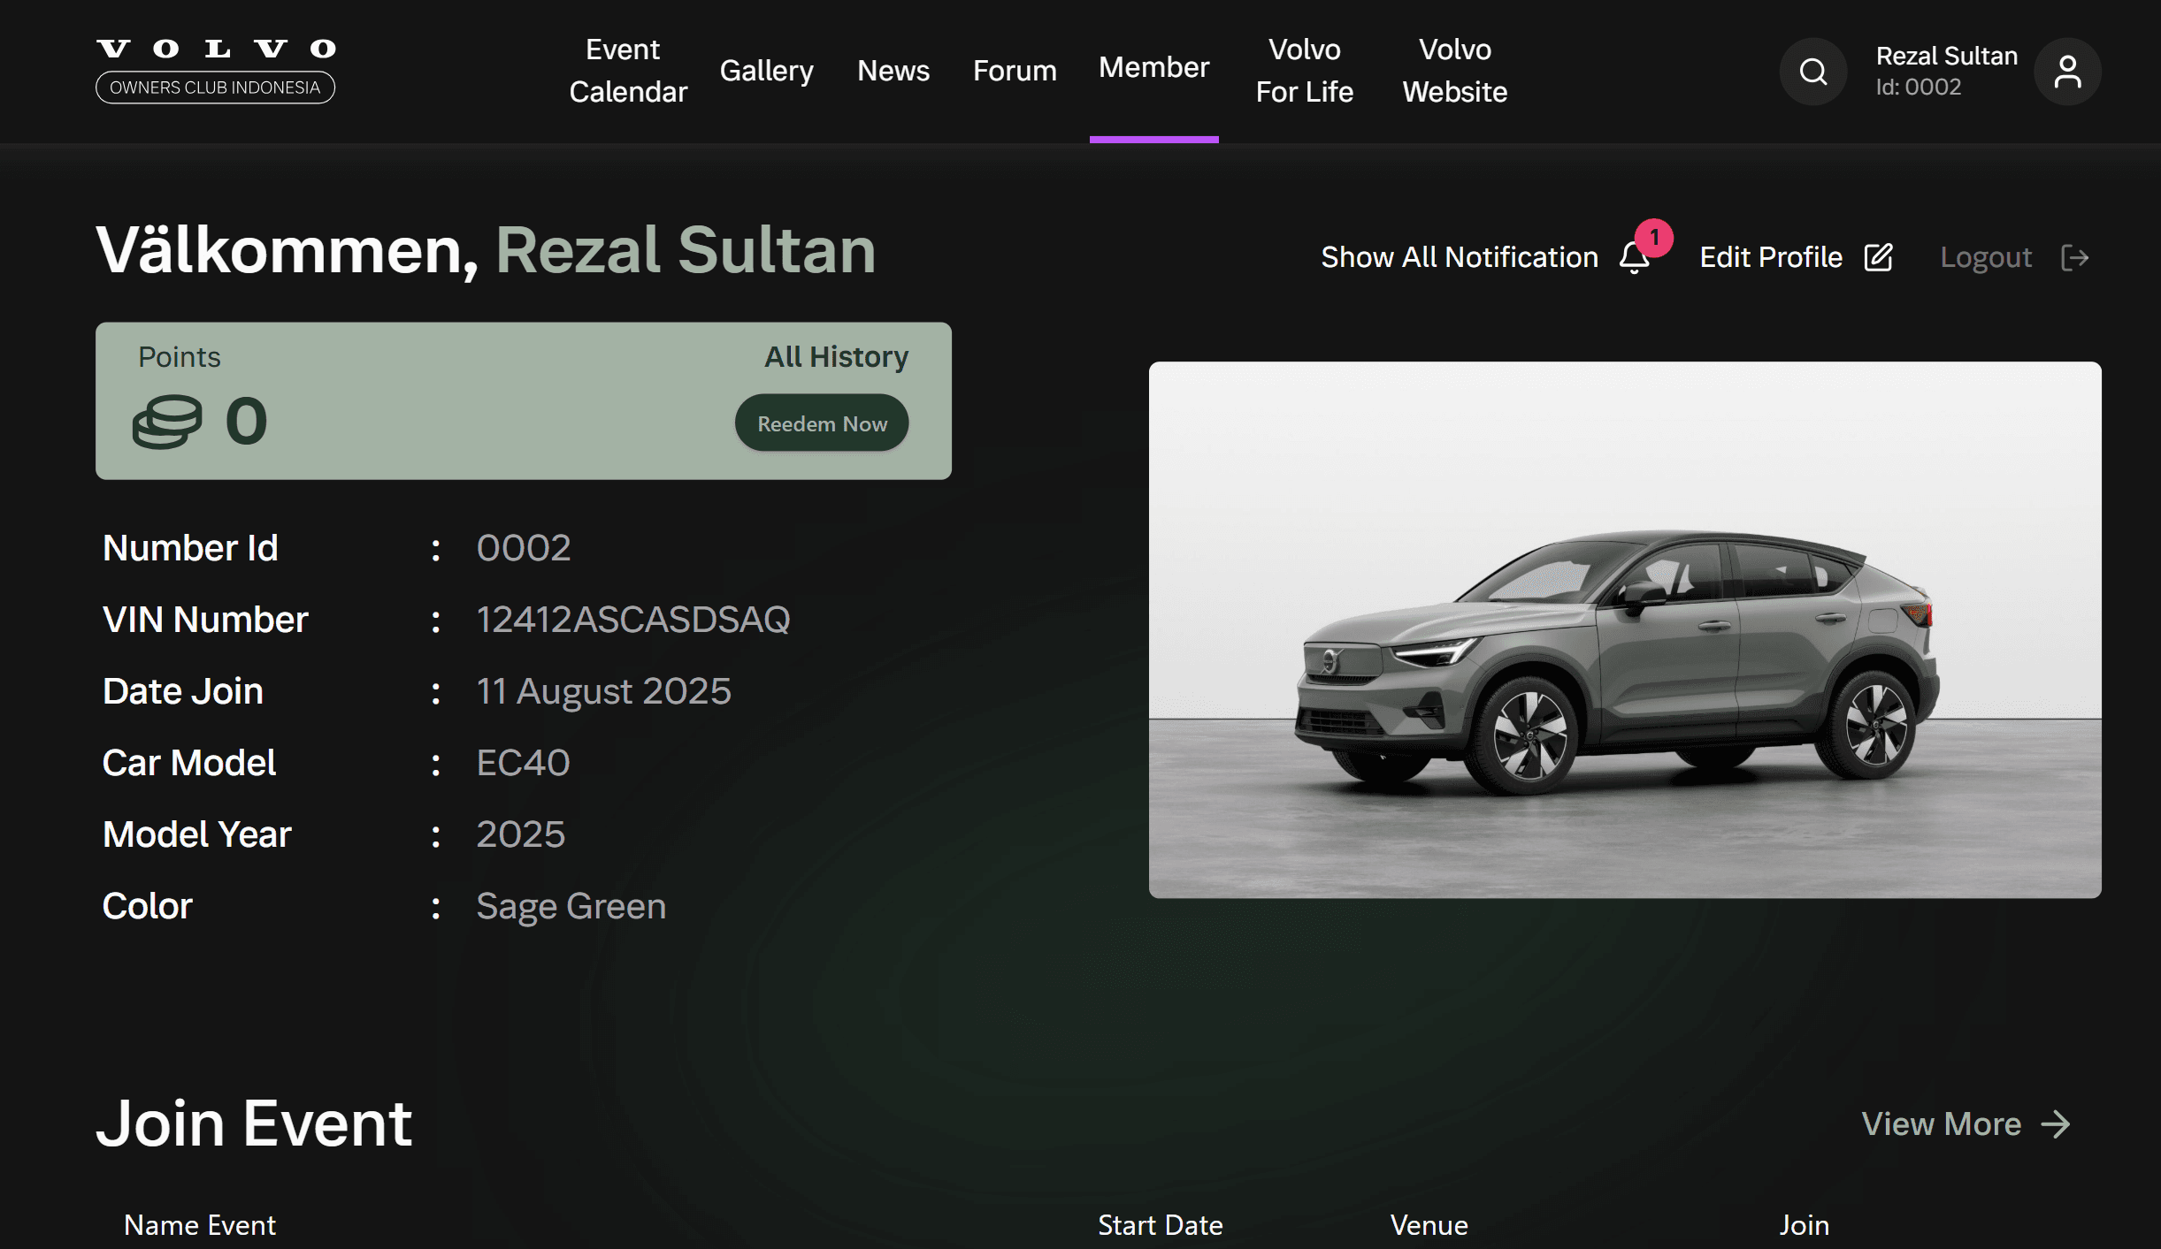The image size is (2161, 1249).
Task: Click the Volvo Owners Club Indonesia logo
Action: point(215,71)
